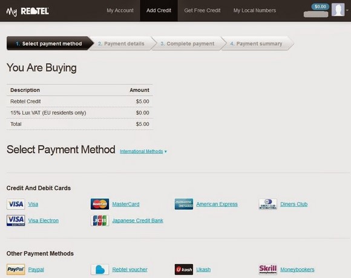Expand the arrow next to the avatar
Viewport: 351px width, 278px height.
click(347, 10)
